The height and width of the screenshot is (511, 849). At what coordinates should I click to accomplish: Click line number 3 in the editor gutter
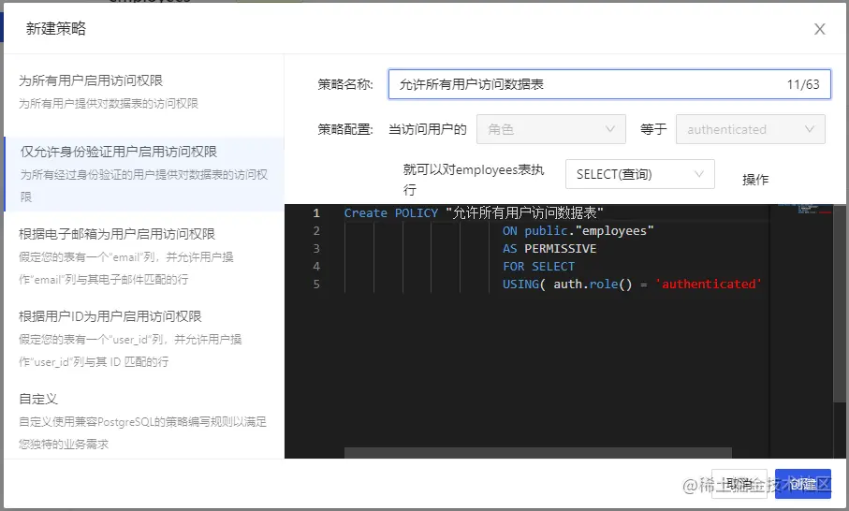[x=316, y=248]
